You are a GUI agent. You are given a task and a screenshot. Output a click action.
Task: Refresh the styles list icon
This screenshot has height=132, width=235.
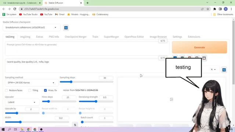[224, 70]
